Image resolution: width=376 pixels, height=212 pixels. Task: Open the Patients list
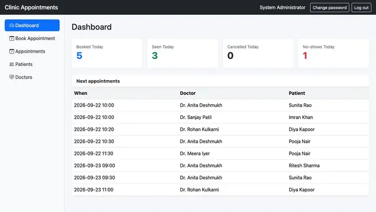(32, 64)
